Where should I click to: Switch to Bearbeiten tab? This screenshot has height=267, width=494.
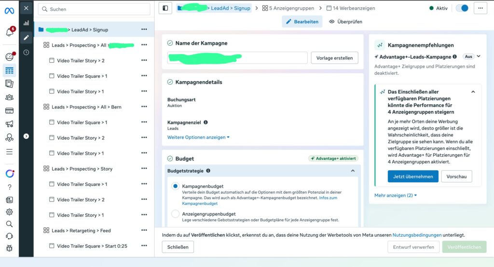(x=302, y=22)
